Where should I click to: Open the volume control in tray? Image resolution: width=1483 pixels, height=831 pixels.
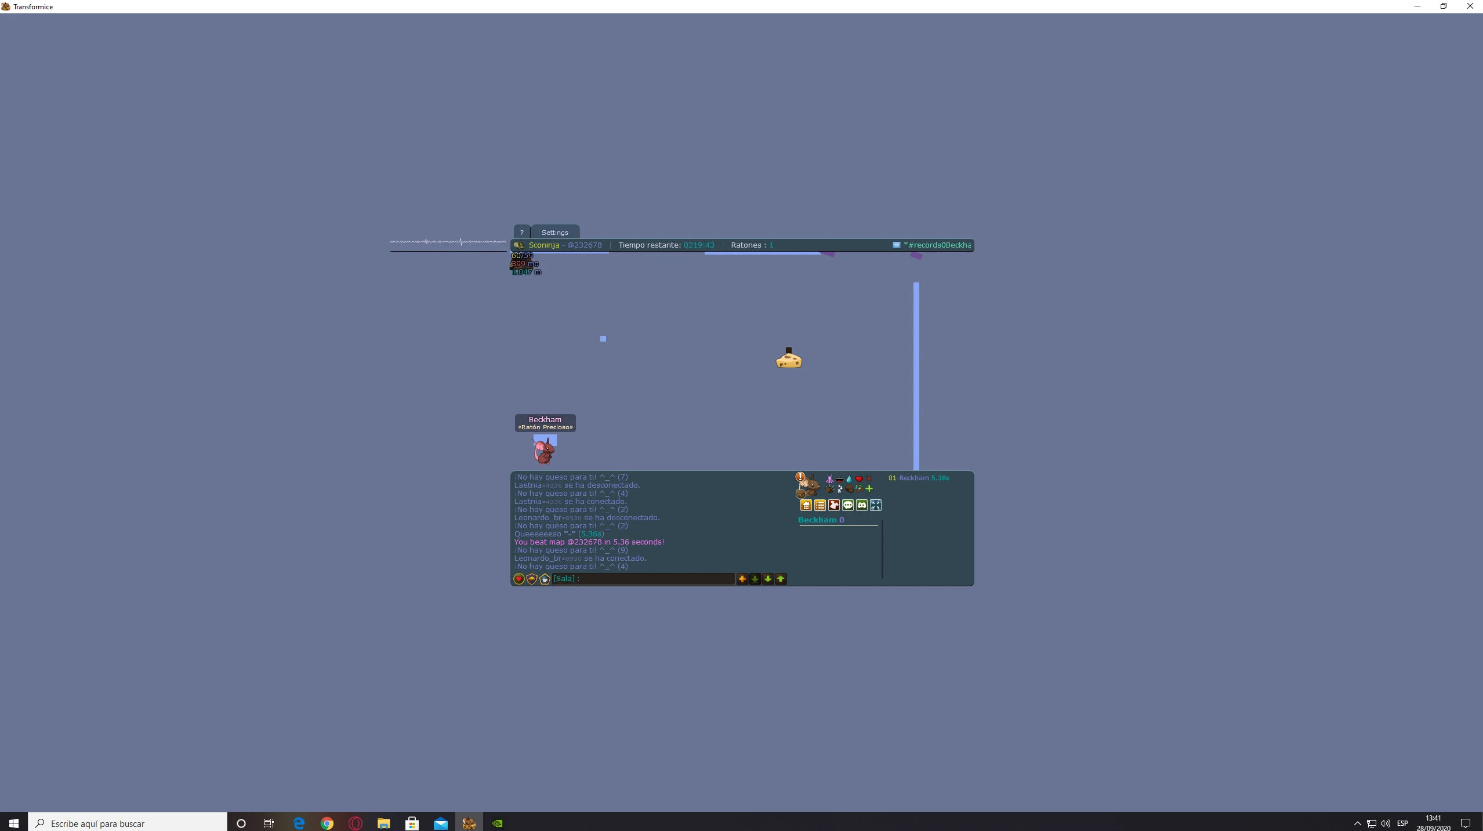1386,823
